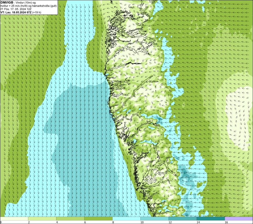The height and width of the screenshot is (224, 253).
Task: Click the 'hviður > 25 m/s (hvítt)' legend line
Action: pos(29,6)
